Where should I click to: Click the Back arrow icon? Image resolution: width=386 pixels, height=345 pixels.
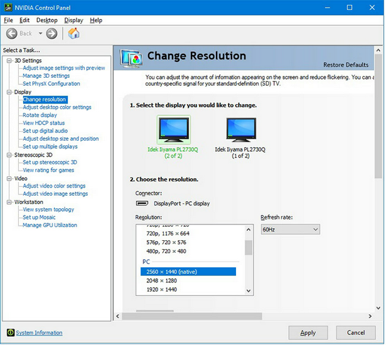click(x=11, y=33)
